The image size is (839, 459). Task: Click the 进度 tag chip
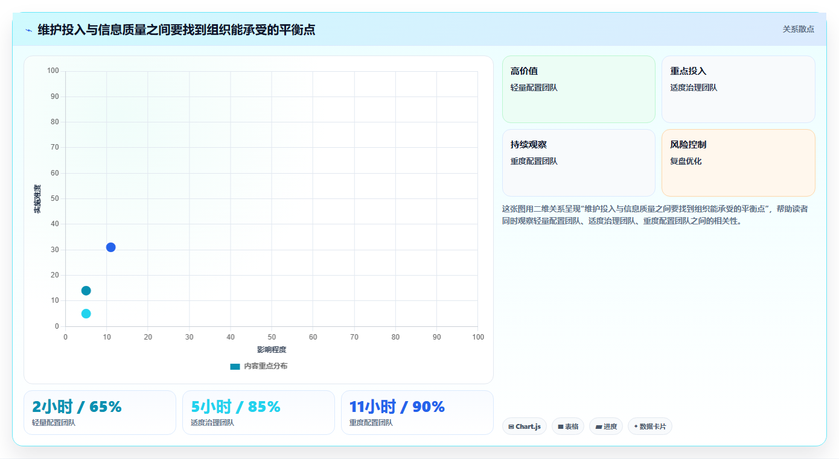coord(606,426)
